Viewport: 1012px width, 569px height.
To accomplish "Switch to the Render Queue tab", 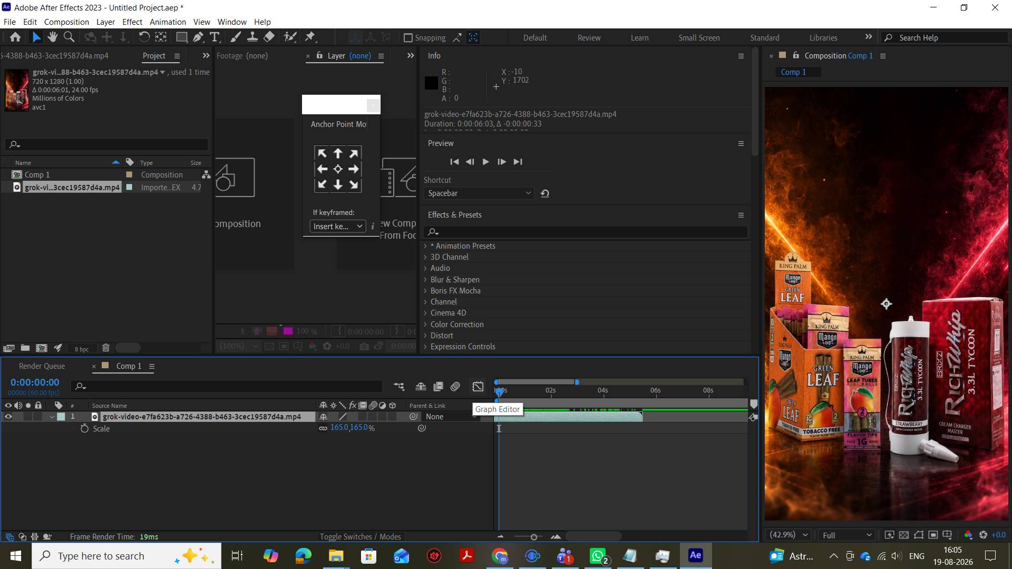I will [42, 366].
